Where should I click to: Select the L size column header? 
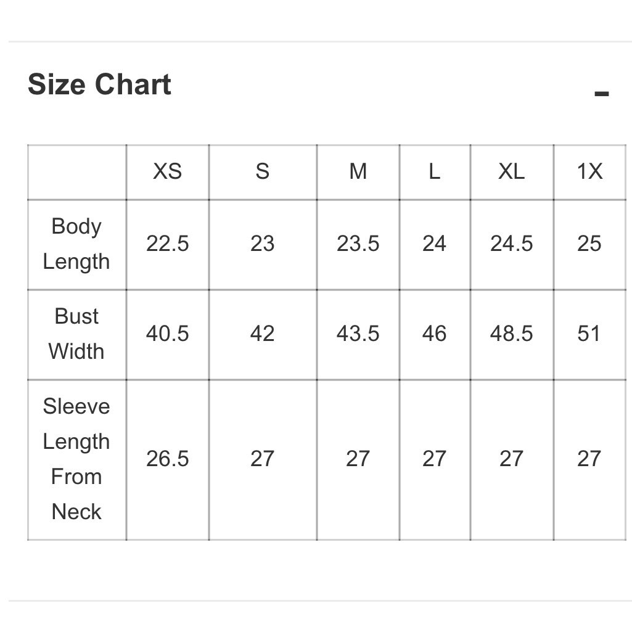point(434,171)
